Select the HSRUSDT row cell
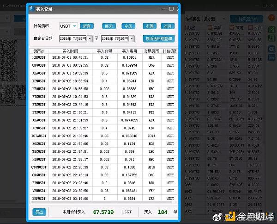277x224 pixels. click(39, 57)
